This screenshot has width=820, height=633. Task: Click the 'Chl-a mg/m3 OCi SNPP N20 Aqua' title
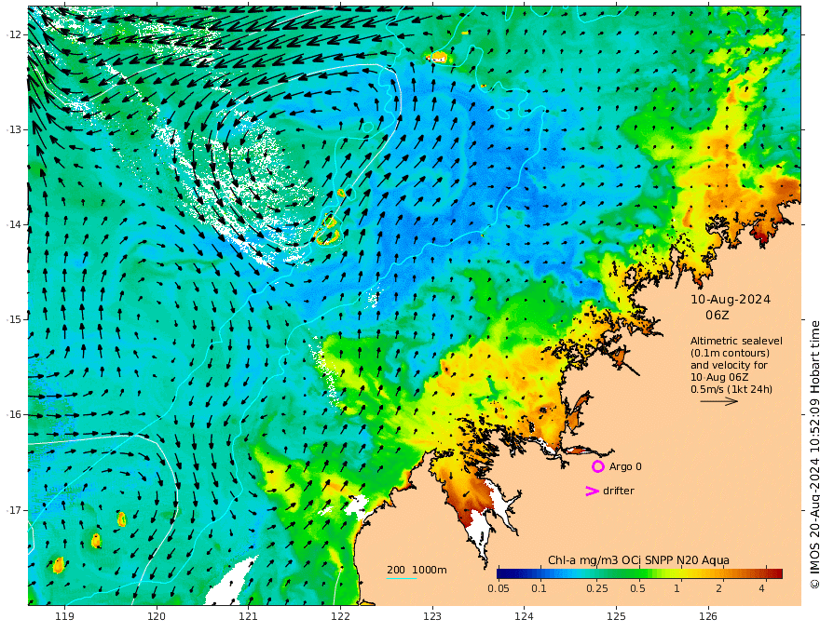[638, 560]
